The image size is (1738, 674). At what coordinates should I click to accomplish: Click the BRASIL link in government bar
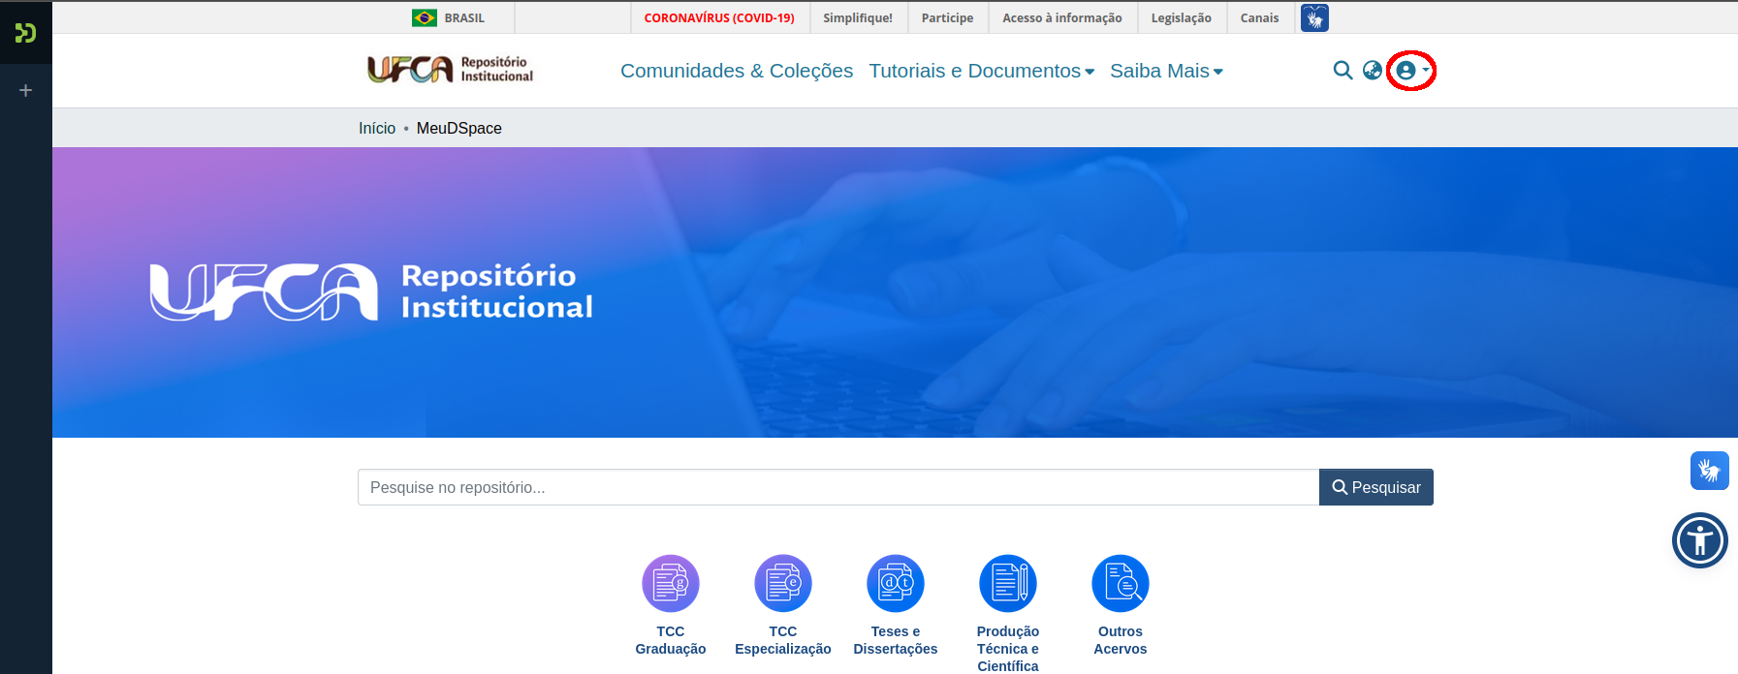click(464, 17)
